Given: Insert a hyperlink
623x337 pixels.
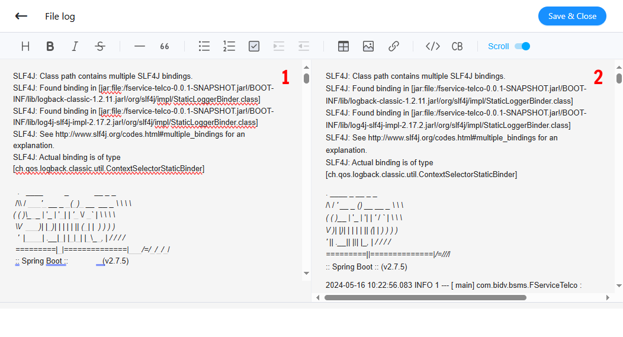Looking at the screenshot, I should pyautogui.click(x=393, y=47).
